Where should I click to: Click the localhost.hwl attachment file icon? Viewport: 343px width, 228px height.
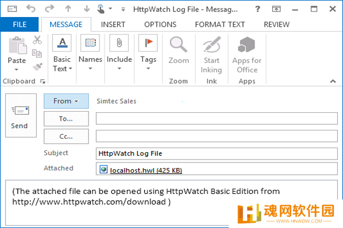(103, 169)
